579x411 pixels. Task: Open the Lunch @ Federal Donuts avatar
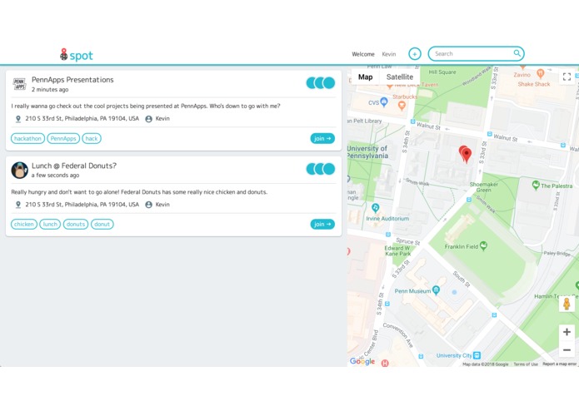[x=19, y=170]
